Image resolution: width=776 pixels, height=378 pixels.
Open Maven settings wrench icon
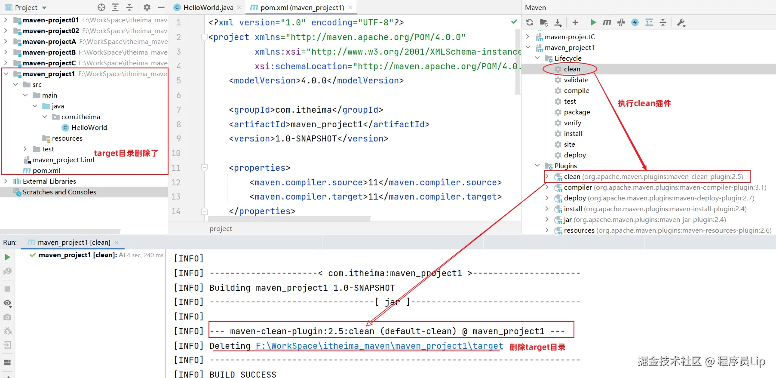681,22
